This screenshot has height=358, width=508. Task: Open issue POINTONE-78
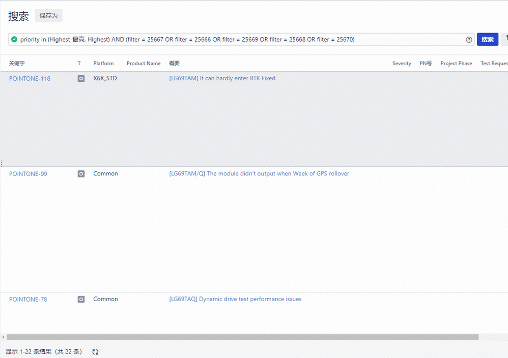coord(28,300)
